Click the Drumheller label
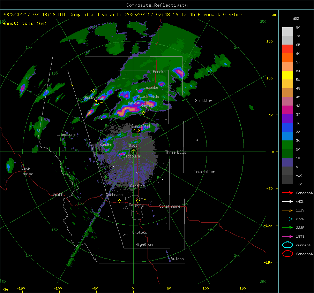The width and height of the screenshot is (314, 293). [x=204, y=172]
